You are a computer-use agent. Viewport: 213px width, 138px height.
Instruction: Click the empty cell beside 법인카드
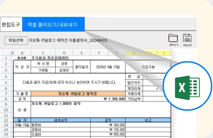click(x=157, y=83)
